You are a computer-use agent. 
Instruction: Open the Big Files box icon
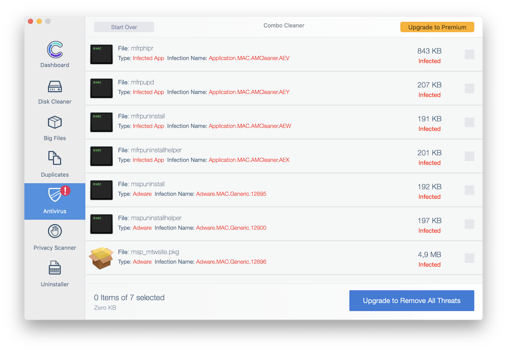point(55,123)
